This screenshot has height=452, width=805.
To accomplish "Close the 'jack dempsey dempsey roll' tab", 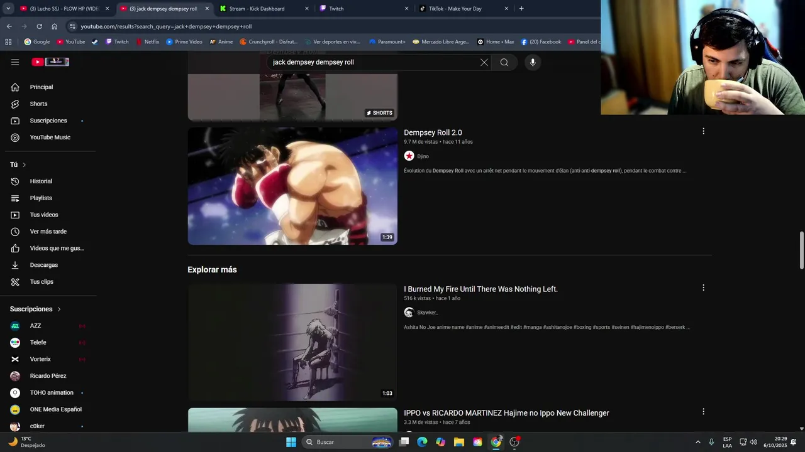I will (207, 9).
